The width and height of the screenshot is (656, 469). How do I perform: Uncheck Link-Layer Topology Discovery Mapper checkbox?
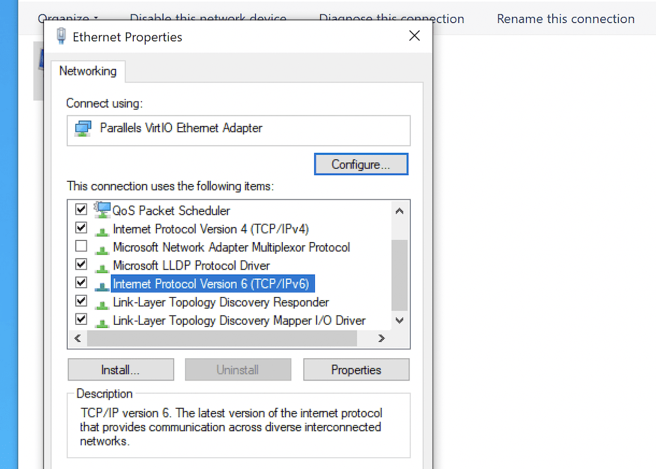(81, 319)
